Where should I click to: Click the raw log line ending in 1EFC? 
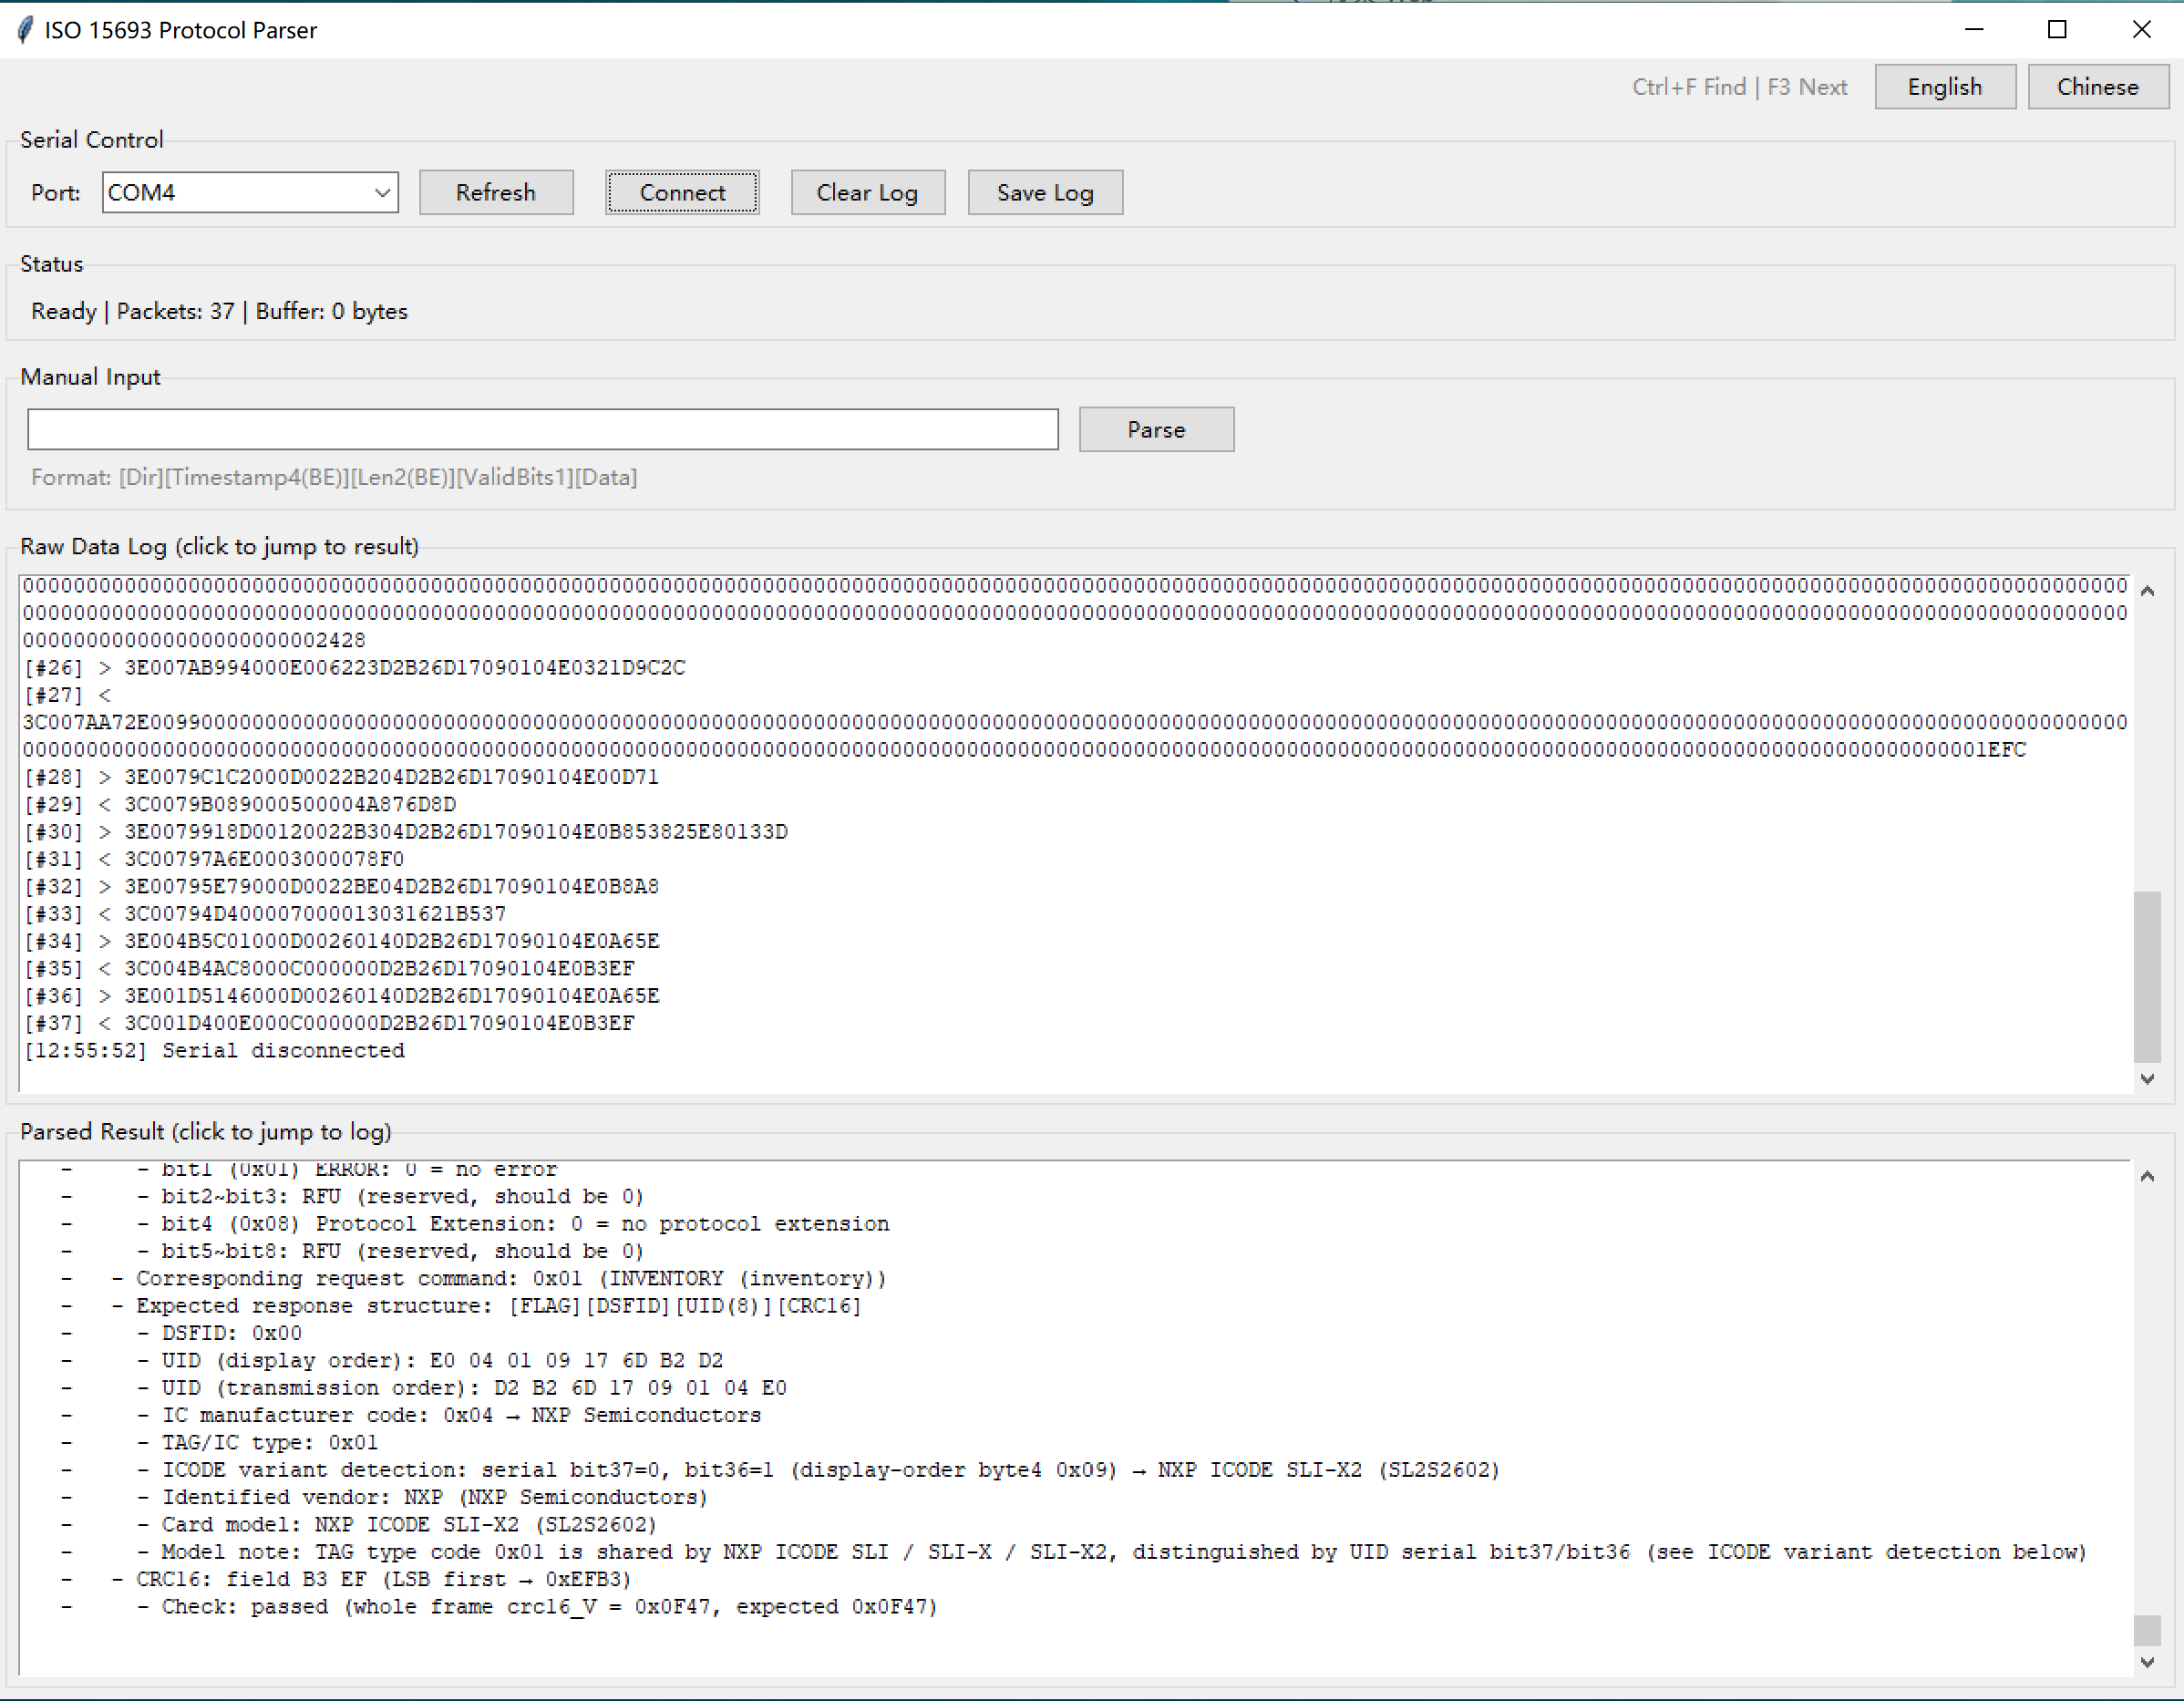point(1024,749)
